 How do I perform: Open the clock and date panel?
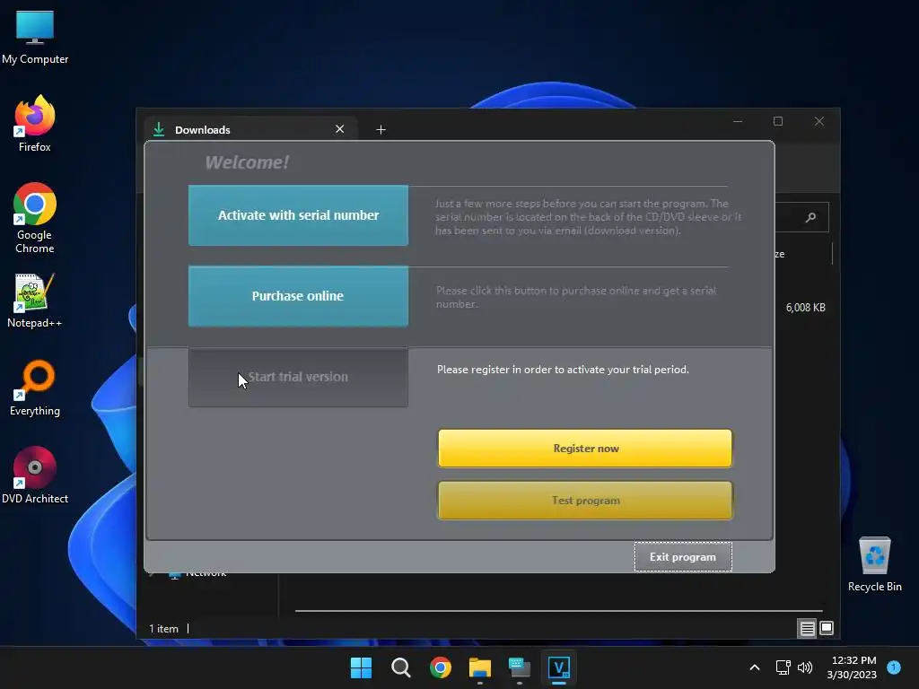(852, 667)
